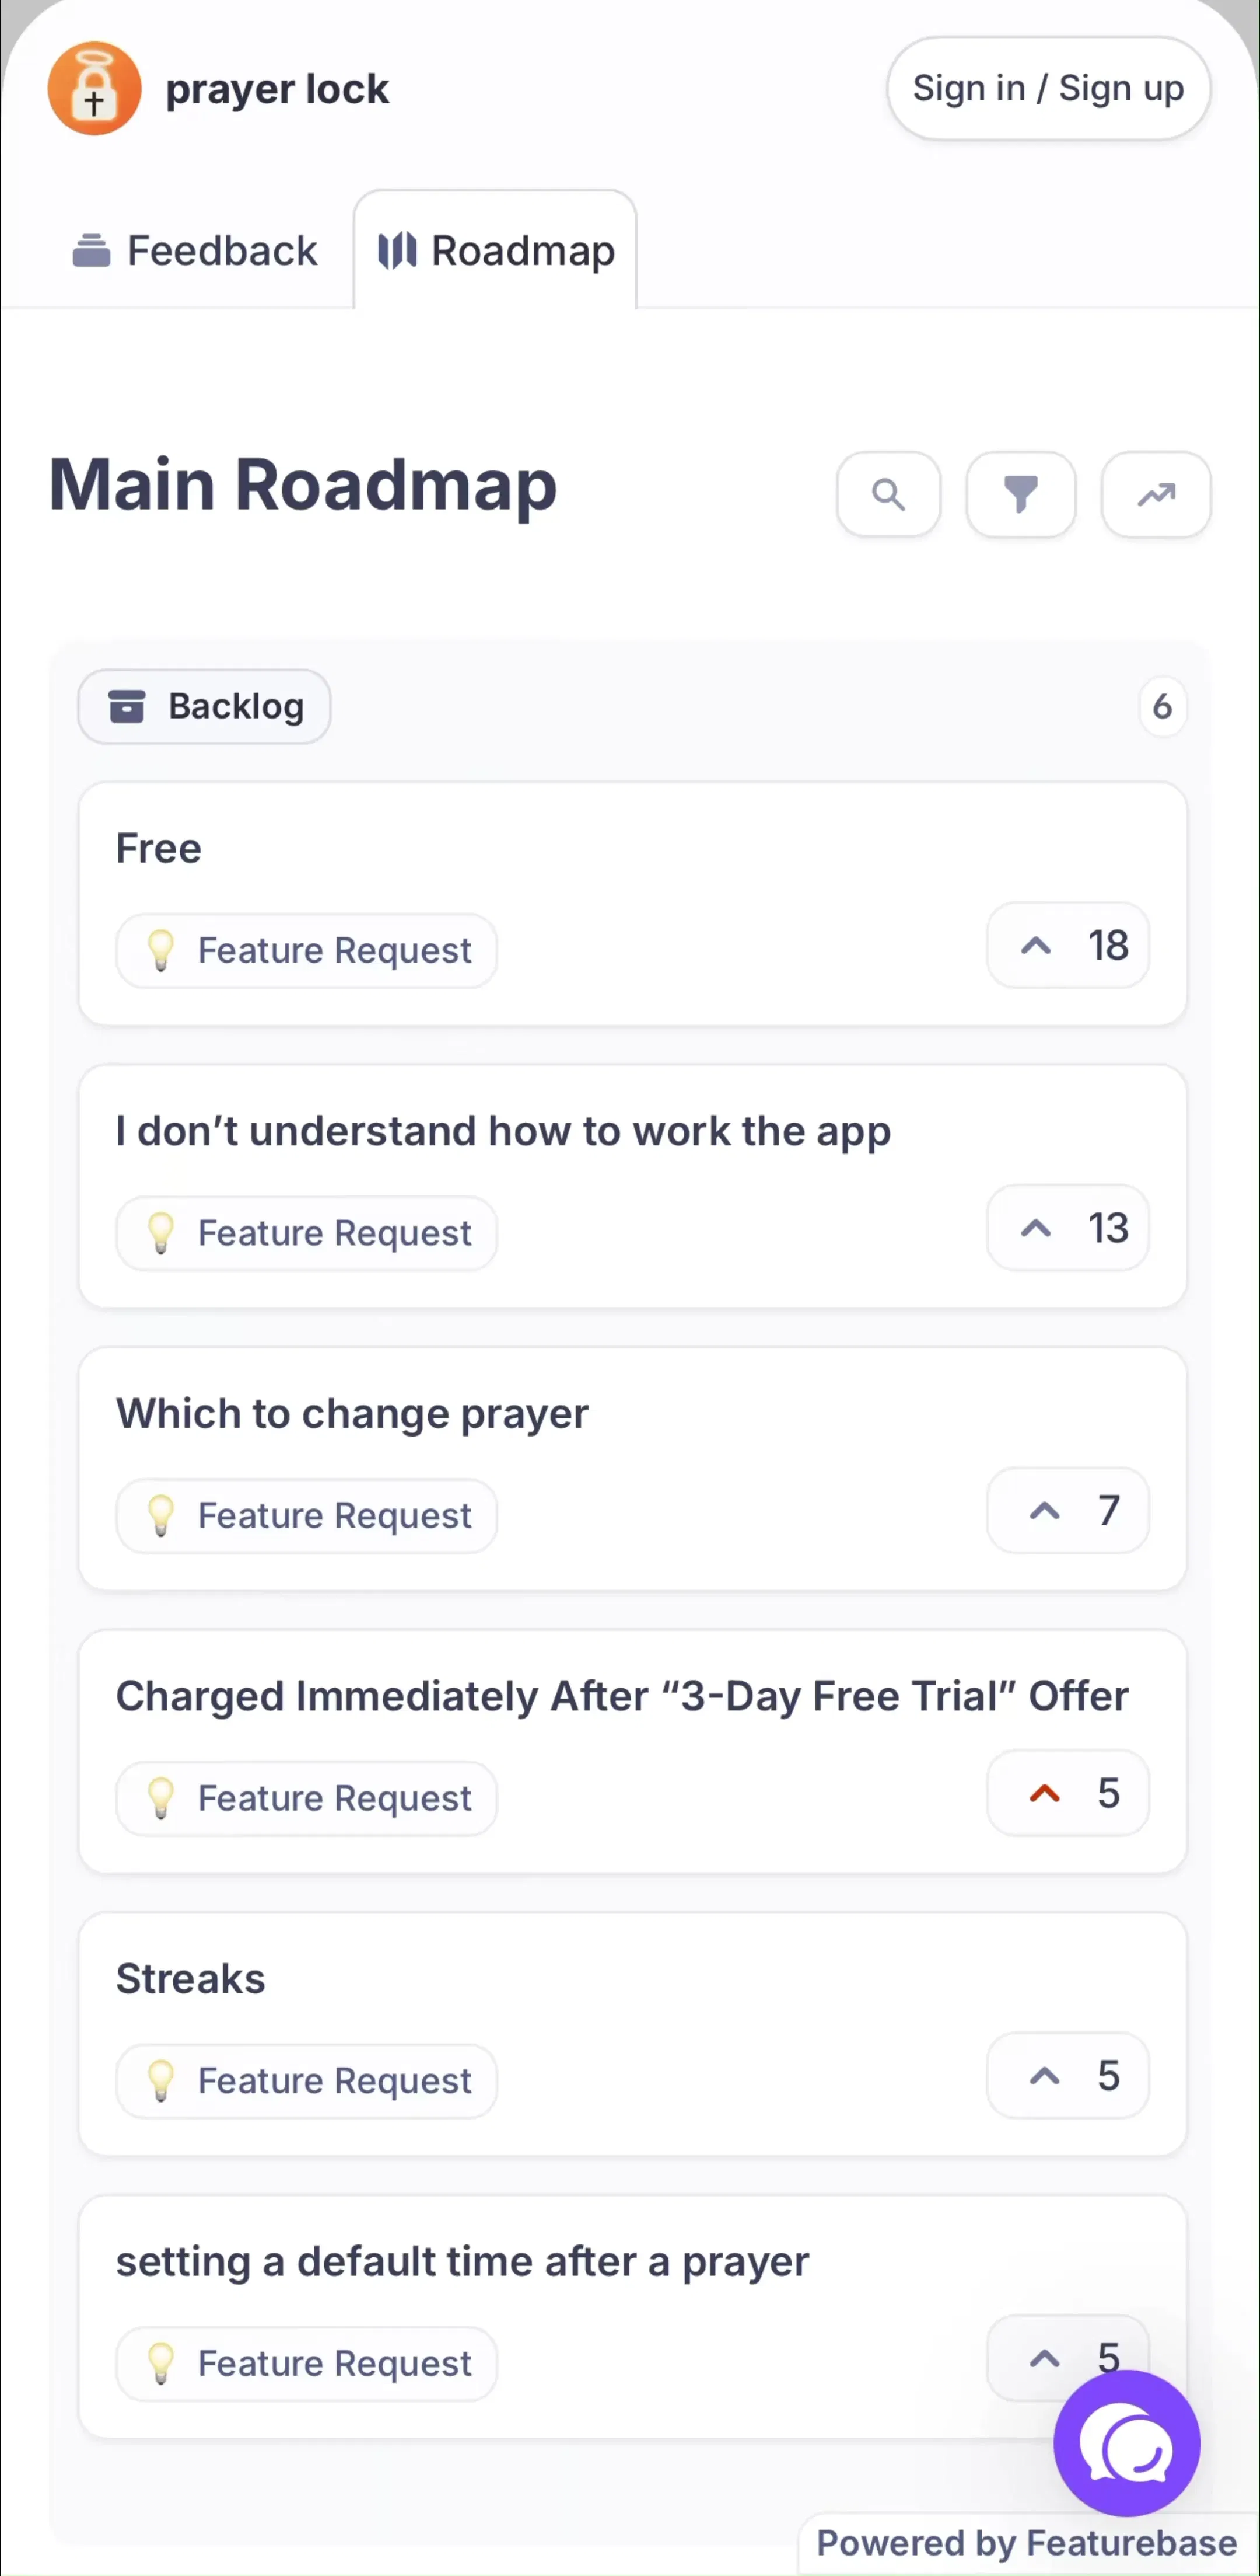Open "setting a default time after a prayer" post
This screenshot has height=2576, width=1260.
click(x=463, y=2261)
